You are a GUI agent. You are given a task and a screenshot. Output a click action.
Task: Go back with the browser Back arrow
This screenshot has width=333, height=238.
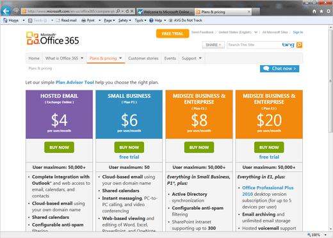6,11
